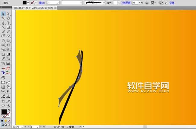Click the opacity value field showing 49

(135, 3)
